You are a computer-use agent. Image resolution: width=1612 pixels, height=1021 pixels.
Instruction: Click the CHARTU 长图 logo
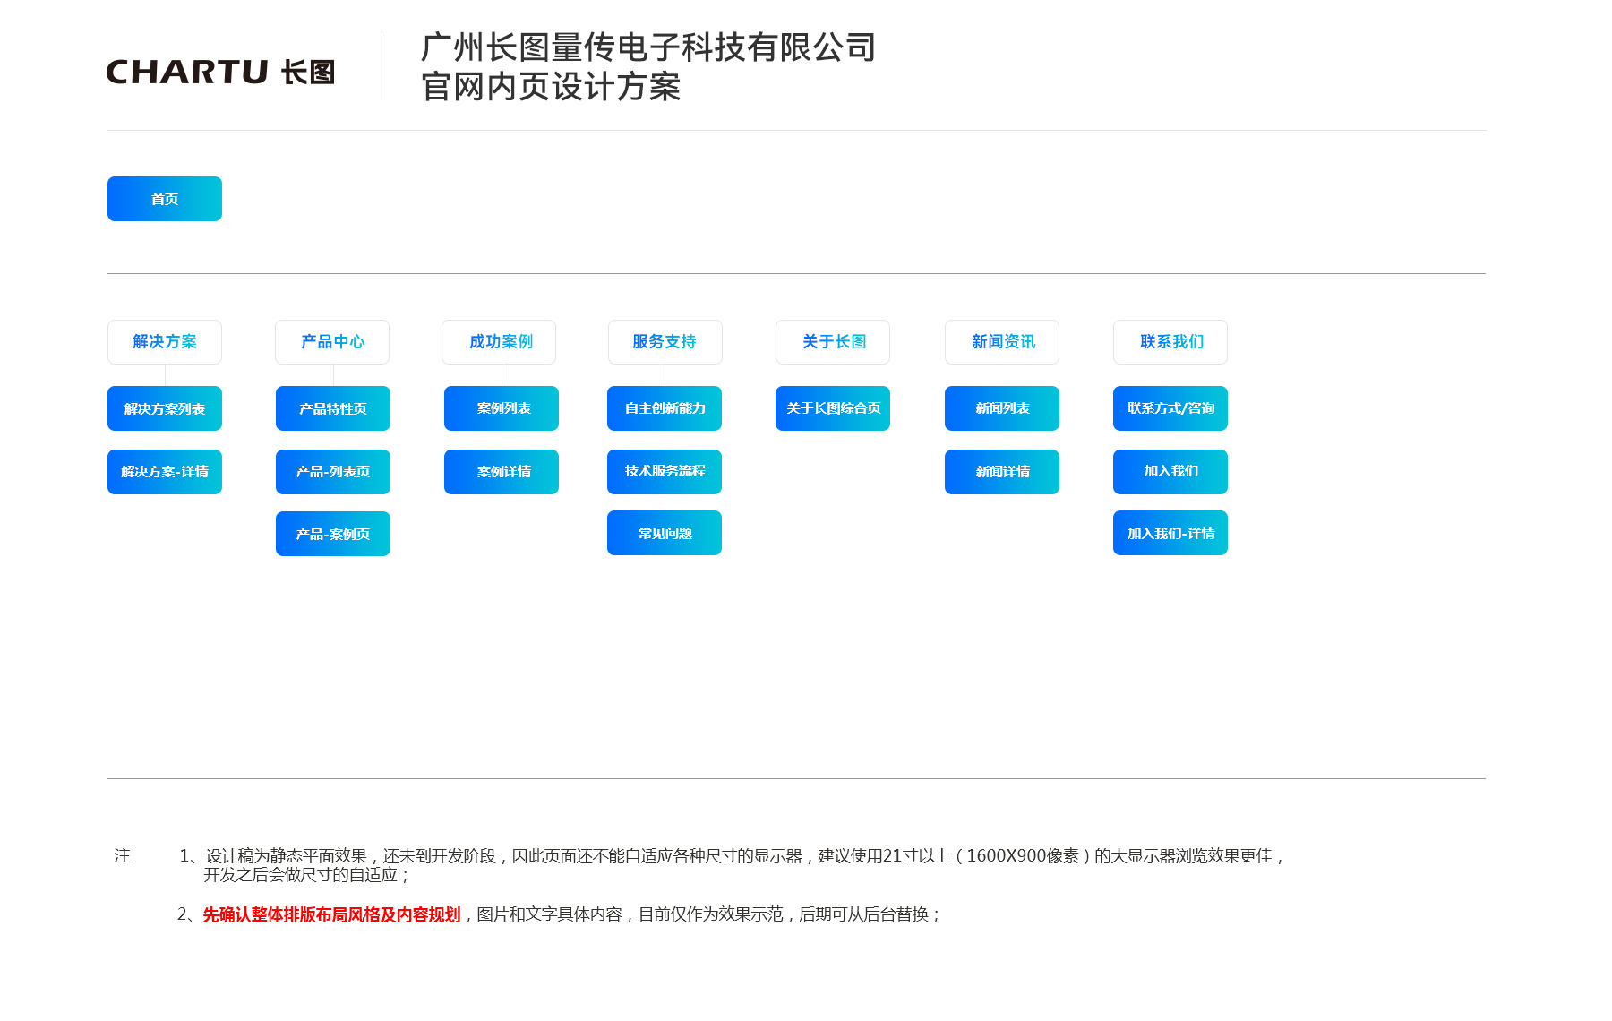(220, 72)
